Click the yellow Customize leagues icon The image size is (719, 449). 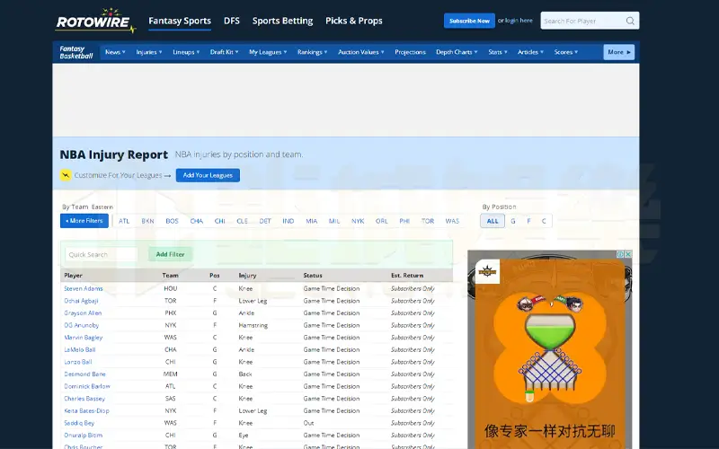pyautogui.click(x=66, y=175)
